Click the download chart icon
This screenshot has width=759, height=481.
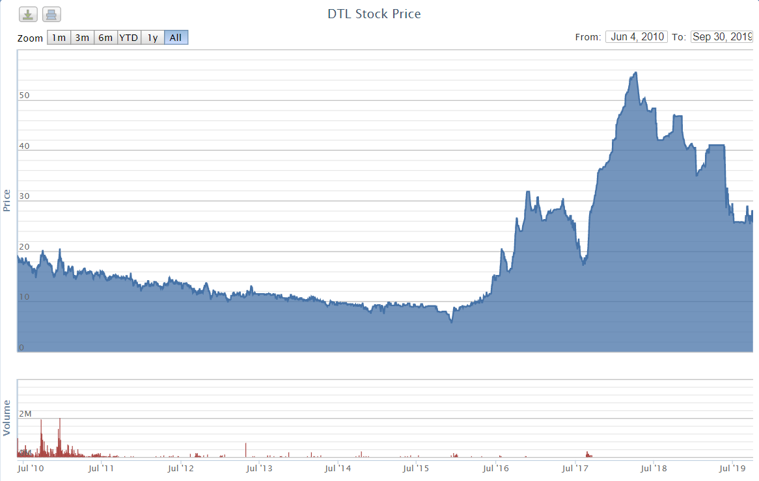click(28, 14)
